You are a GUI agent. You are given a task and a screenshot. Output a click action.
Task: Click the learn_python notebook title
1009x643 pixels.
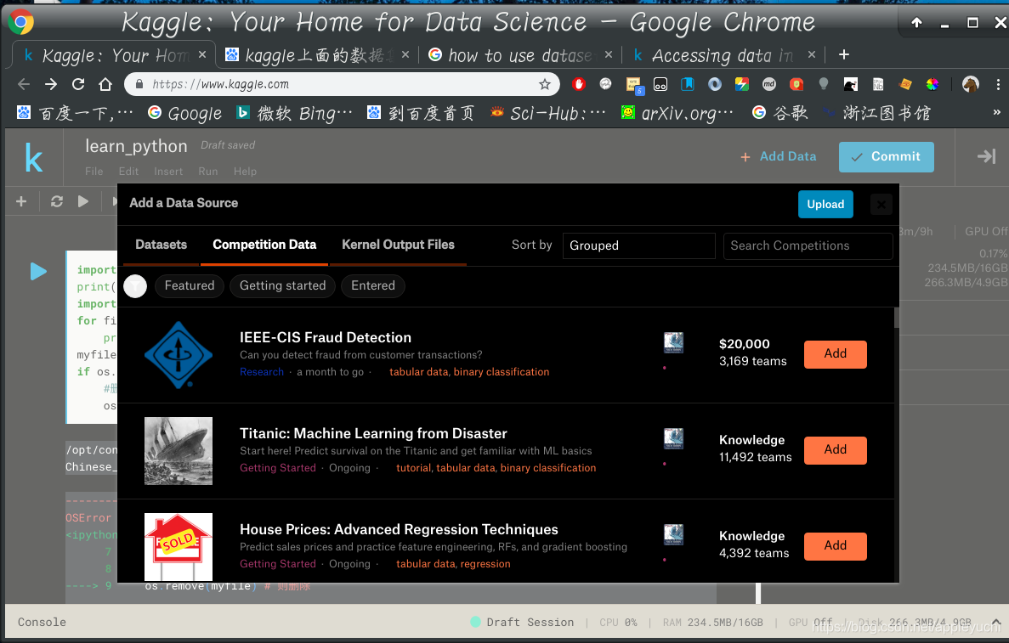point(136,147)
